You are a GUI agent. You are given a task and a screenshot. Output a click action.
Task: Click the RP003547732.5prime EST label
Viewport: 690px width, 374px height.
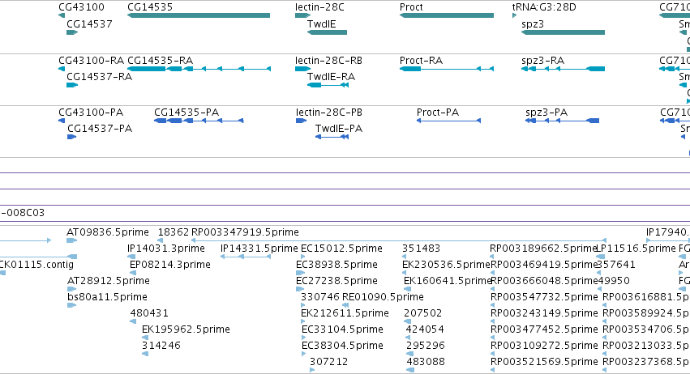click(544, 296)
